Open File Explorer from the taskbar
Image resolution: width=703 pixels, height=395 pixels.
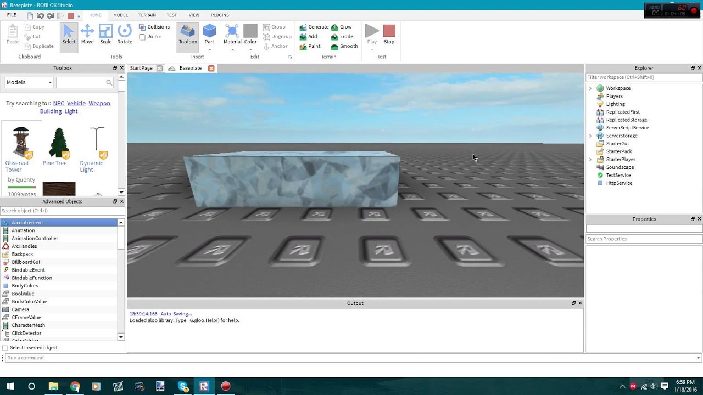click(53, 387)
